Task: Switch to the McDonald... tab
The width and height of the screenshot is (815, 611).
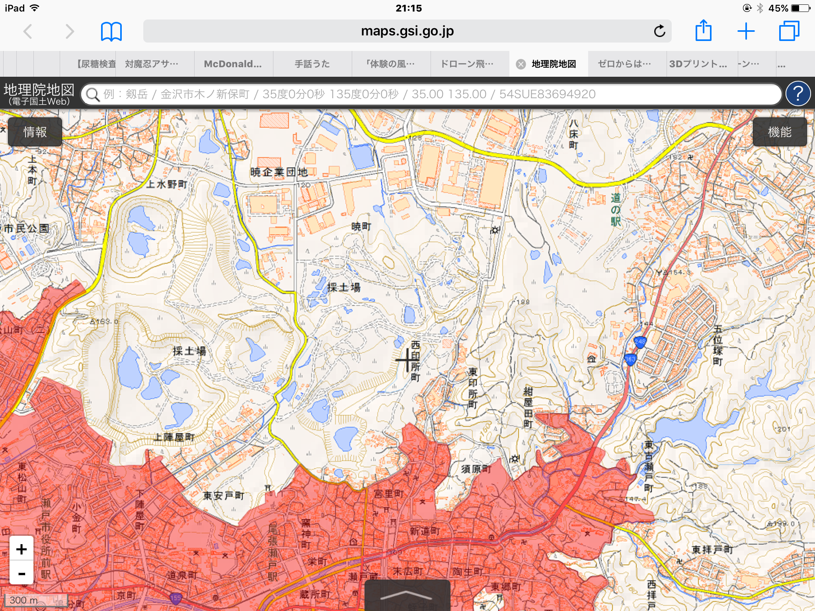Action: click(233, 64)
